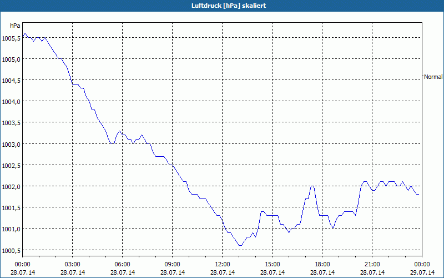Click the 21:00 time axis label
The image size is (444, 278).
[372, 265]
